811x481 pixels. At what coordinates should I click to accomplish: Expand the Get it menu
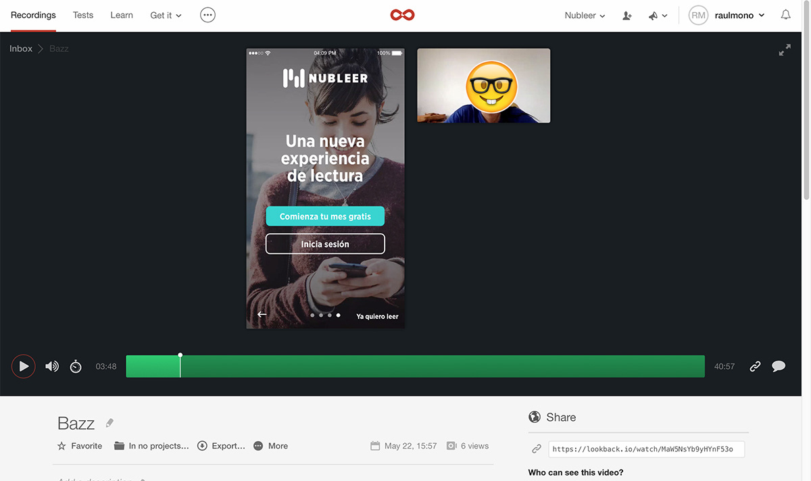tap(166, 15)
